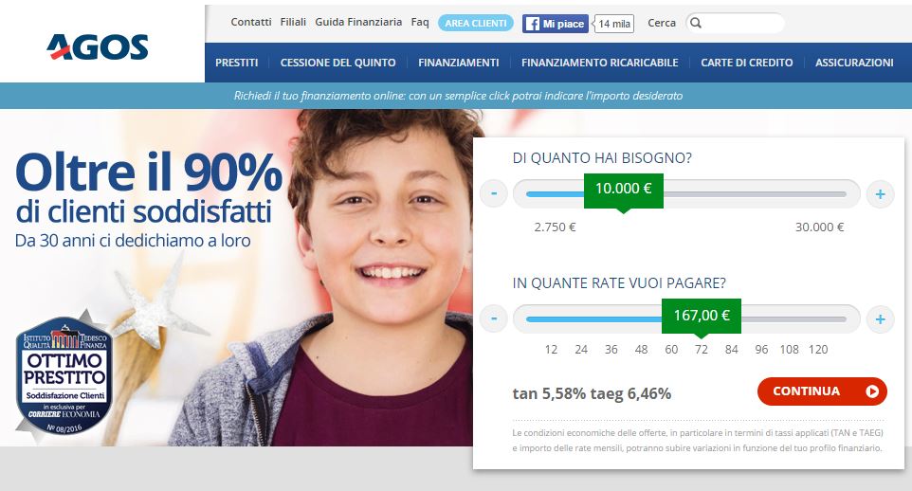This screenshot has height=491, width=912.
Task: Click the Area Clienti button
Action: [475, 24]
